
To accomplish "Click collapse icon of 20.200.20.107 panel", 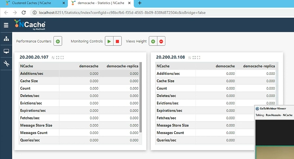I will coord(53,57).
